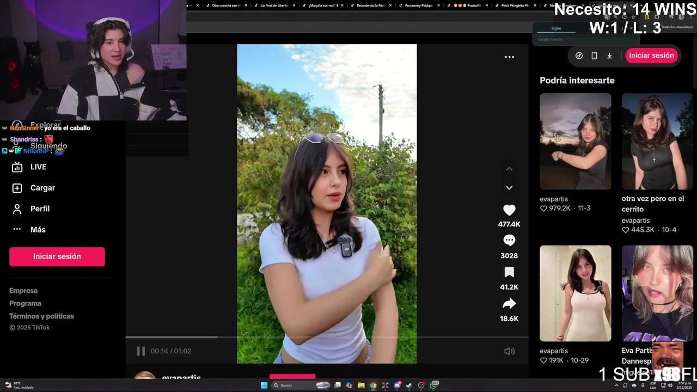The width and height of the screenshot is (697, 392).
Task: Mute the video with speaker icon
Action: pos(509,351)
